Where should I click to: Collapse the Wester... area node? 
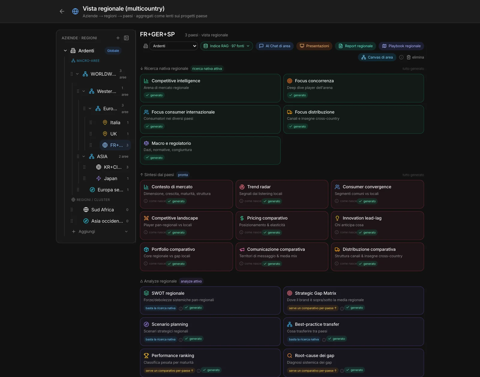(x=84, y=91)
